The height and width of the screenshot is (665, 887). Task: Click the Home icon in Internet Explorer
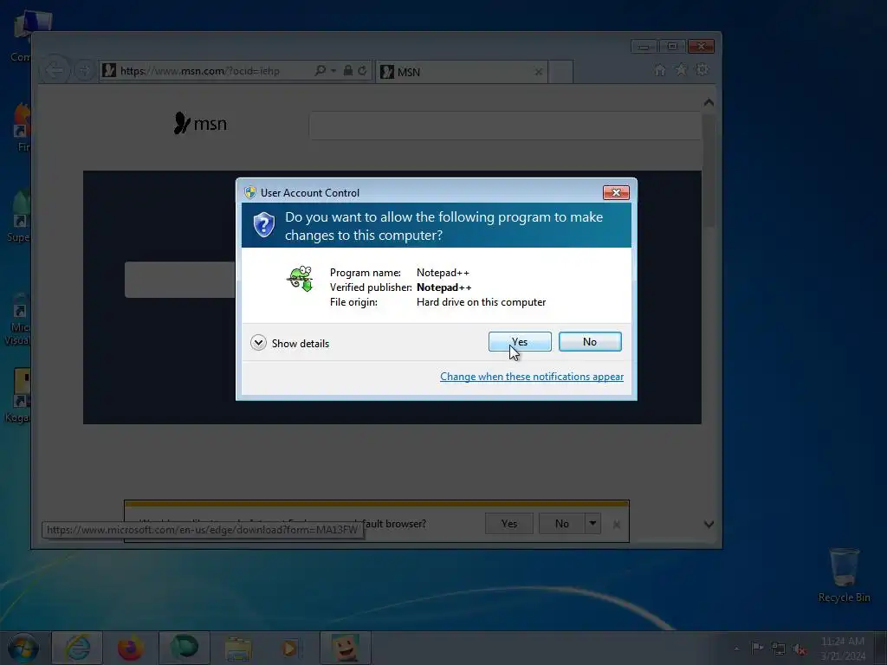click(x=659, y=70)
